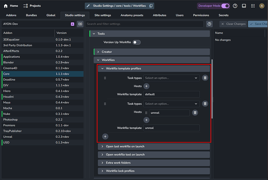The image size is (268, 180).
Task: Open the inbox icon in the header
Action: (244, 6)
